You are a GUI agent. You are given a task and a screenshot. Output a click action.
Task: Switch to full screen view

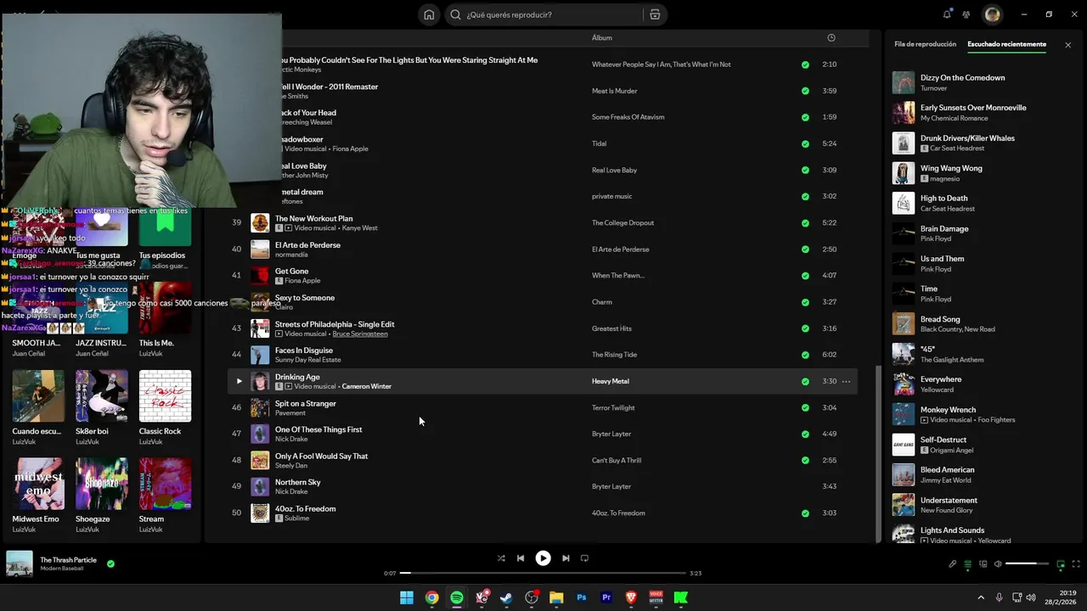(x=1076, y=564)
